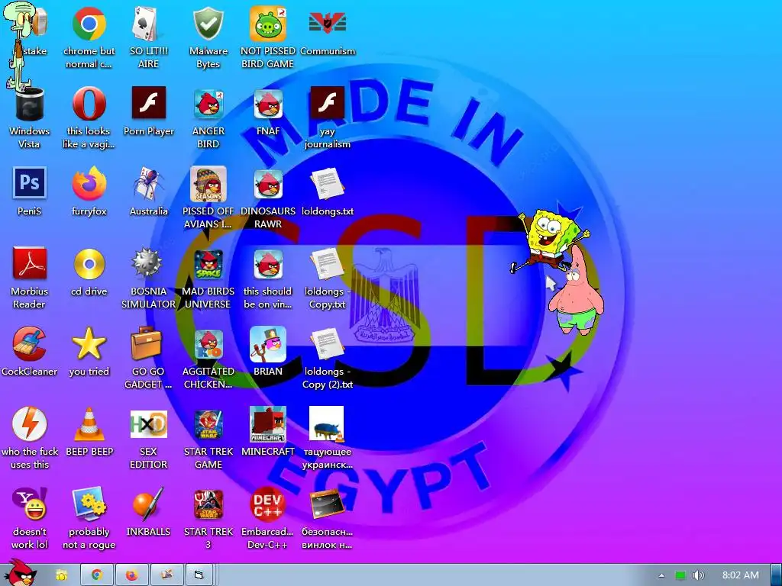
Task: Show hidden system tray icons arrow
Action: tap(661, 575)
